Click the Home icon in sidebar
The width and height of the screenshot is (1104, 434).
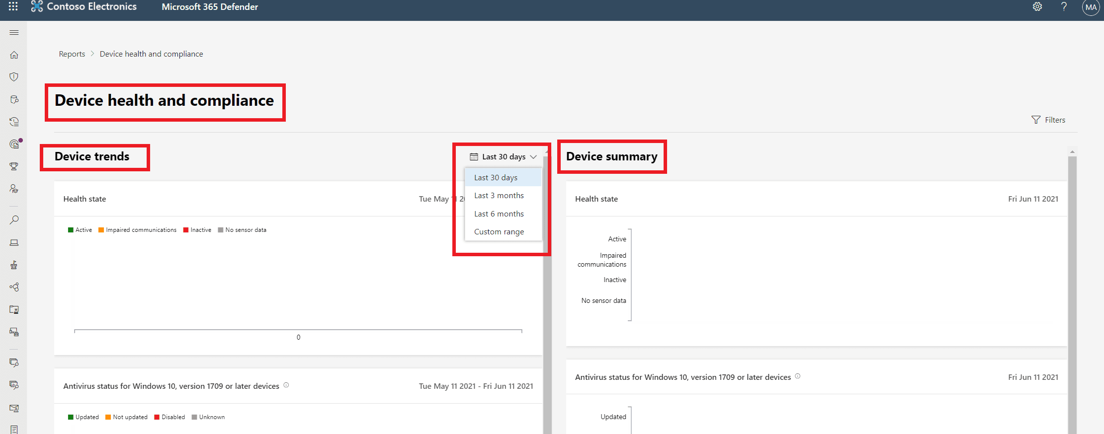14,55
